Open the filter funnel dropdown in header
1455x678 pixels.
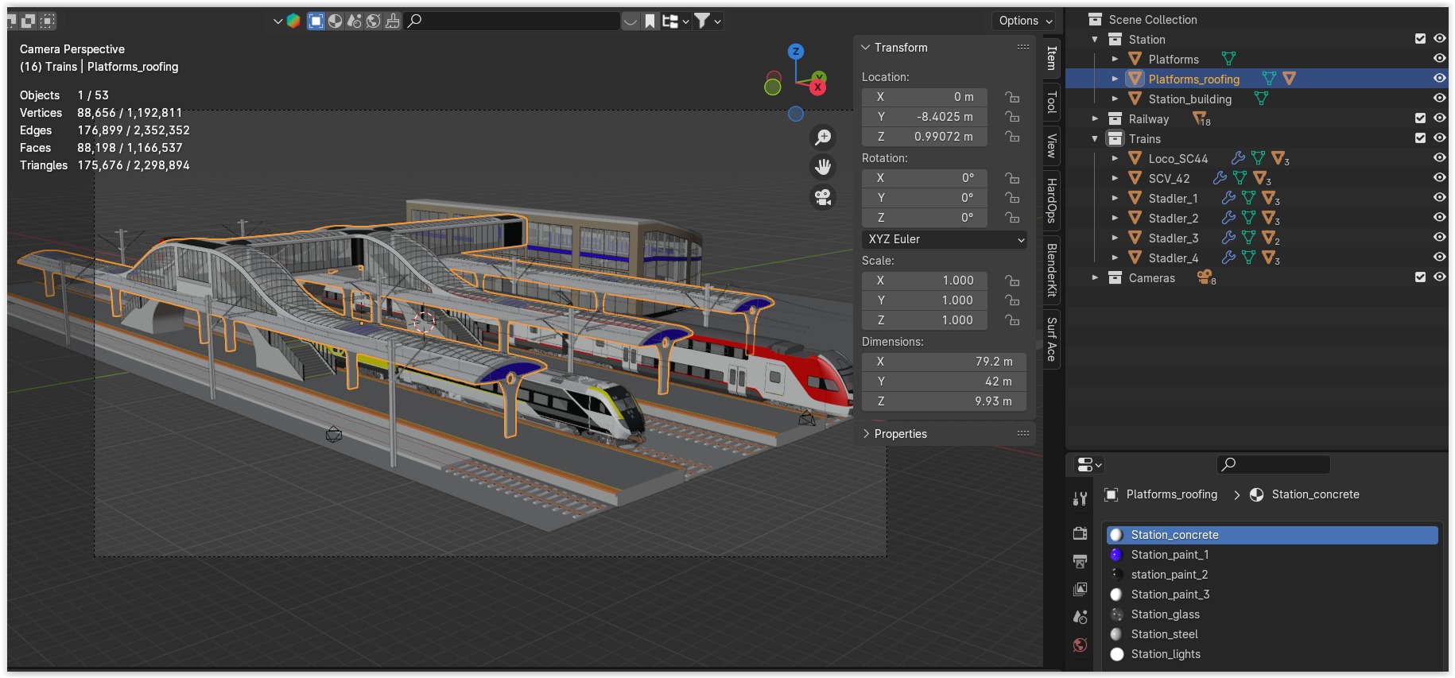click(x=707, y=21)
